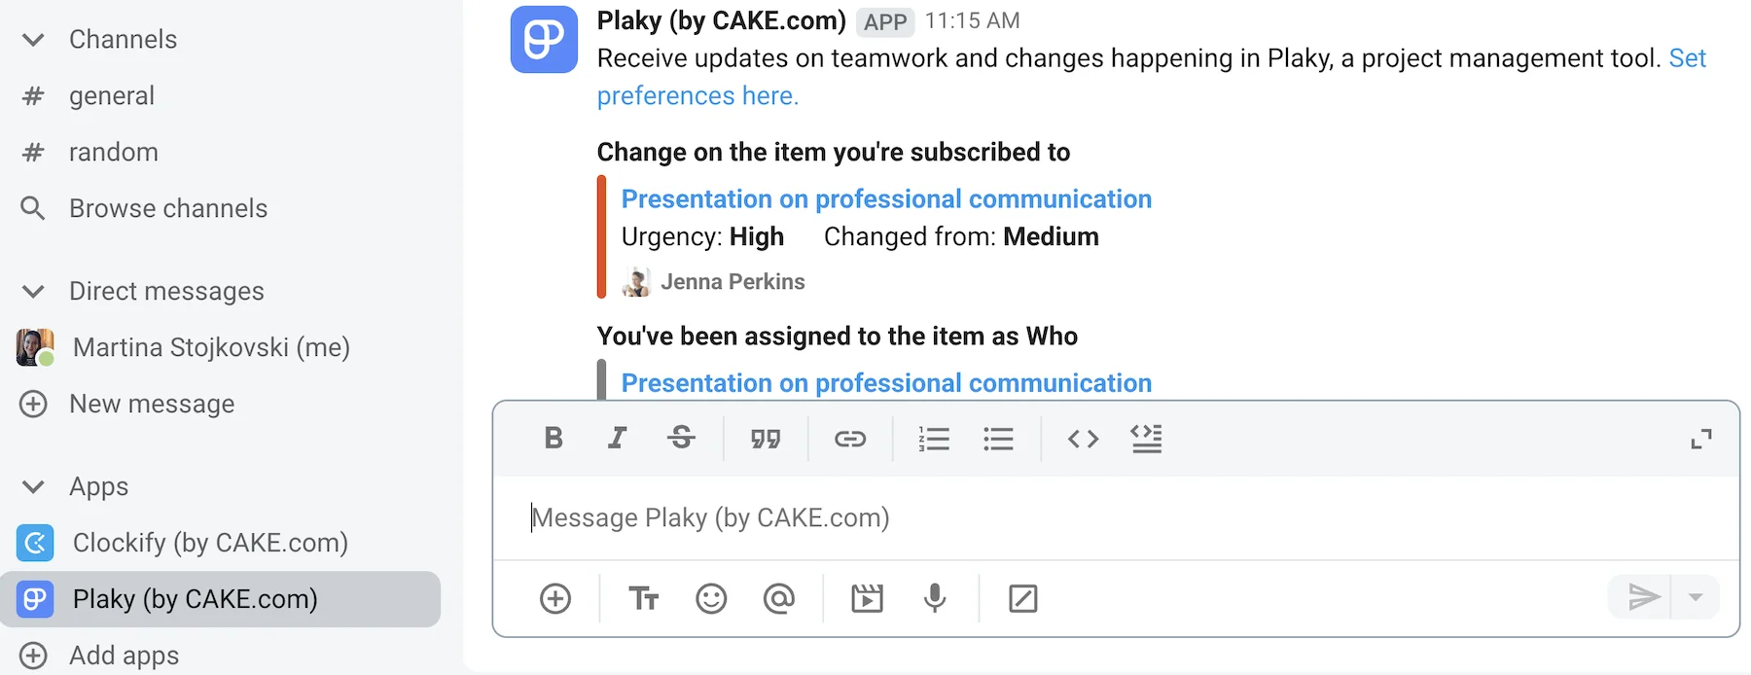The image size is (1751, 675).
Task: Apply italic formatting
Action: pyautogui.click(x=617, y=439)
